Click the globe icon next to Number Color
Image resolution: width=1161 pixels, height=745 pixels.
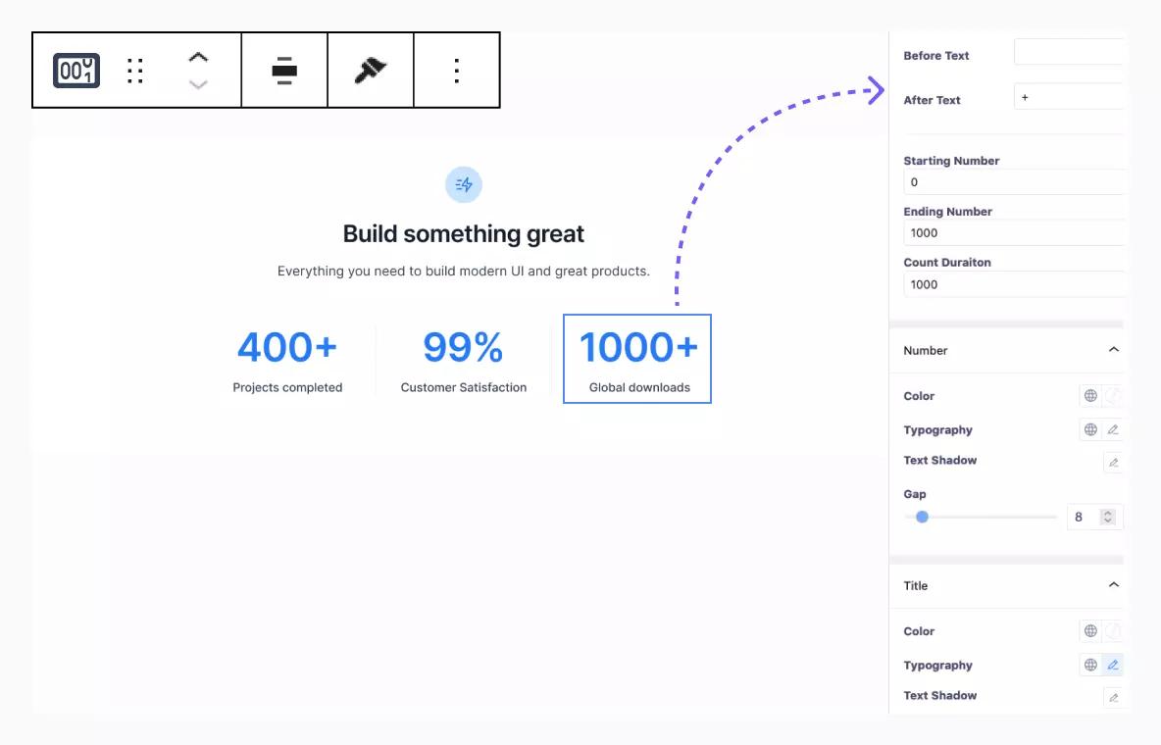tap(1091, 395)
